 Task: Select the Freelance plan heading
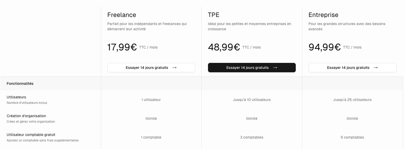[122, 15]
